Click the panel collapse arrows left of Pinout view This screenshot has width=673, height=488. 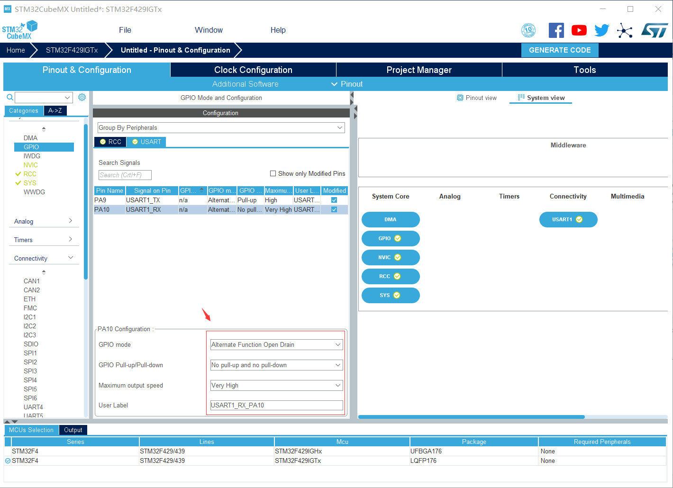(x=352, y=98)
